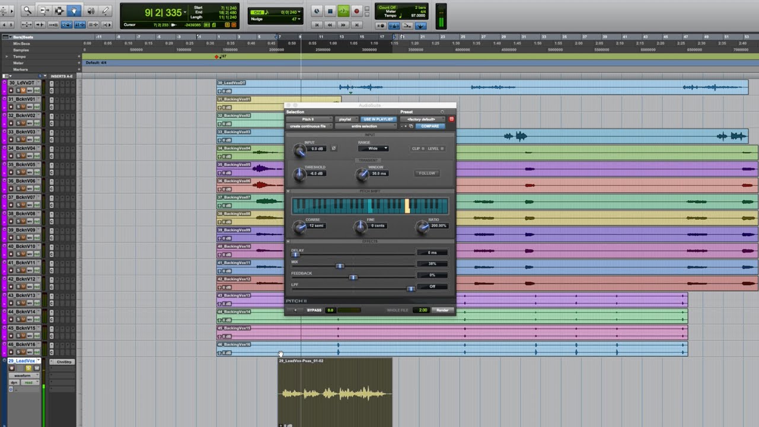
Task: Click the COMPARE button
Action: tap(430, 126)
